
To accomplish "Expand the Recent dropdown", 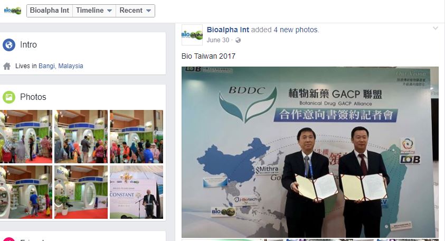I will pos(135,11).
